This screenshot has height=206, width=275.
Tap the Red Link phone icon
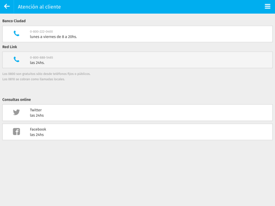click(17, 60)
